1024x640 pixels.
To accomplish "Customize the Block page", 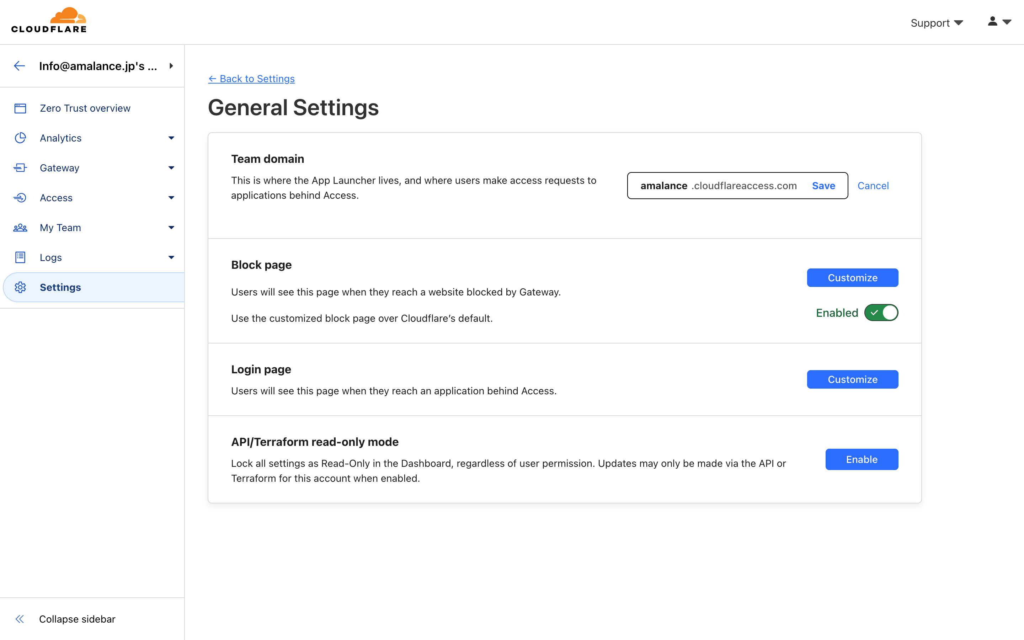I will [852, 278].
